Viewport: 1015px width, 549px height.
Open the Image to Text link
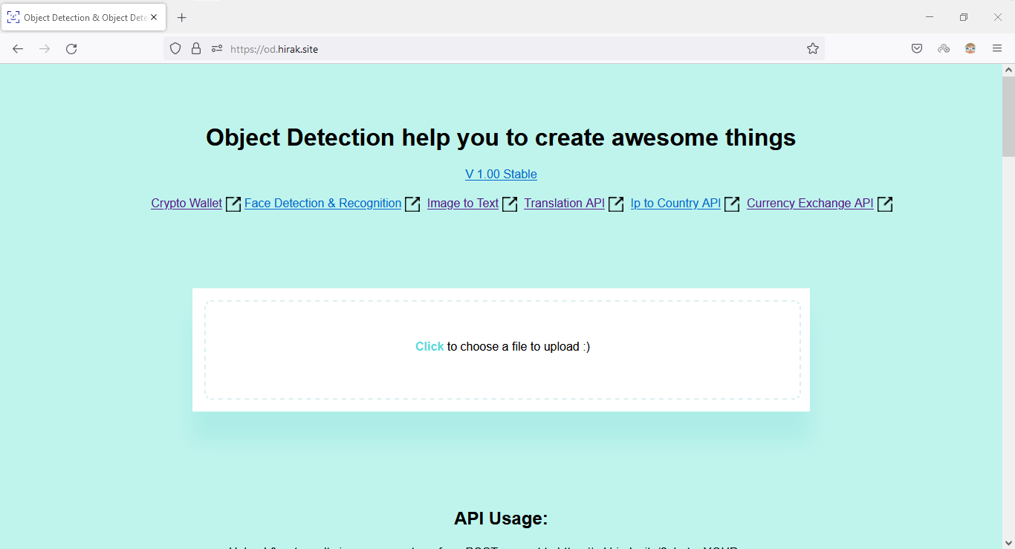[462, 204]
